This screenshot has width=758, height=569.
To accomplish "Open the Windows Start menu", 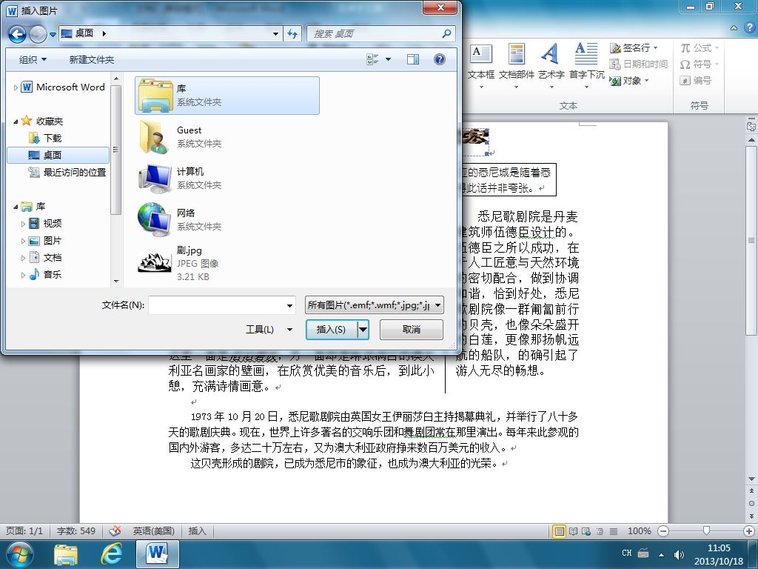I will click(x=19, y=554).
